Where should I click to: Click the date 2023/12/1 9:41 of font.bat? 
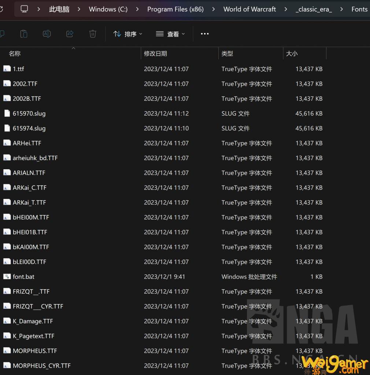click(x=164, y=277)
